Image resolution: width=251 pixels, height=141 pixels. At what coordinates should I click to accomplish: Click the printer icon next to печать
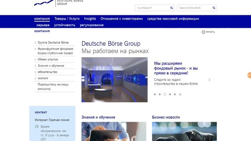click(x=203, y=32)
